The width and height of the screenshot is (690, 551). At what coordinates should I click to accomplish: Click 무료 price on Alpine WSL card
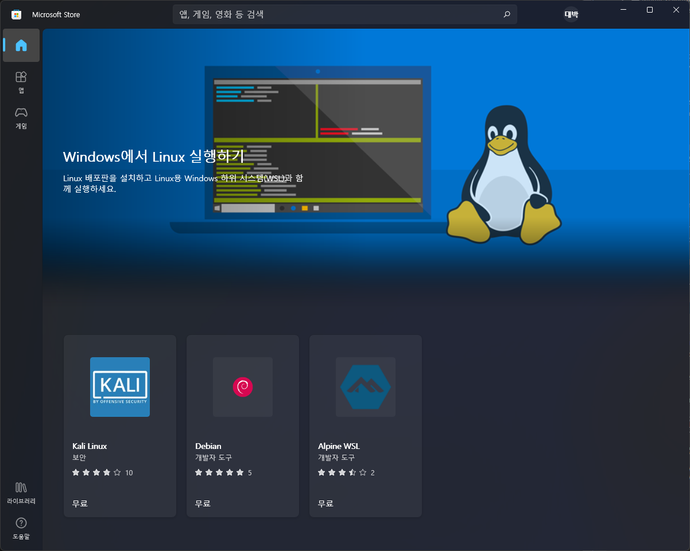[325, 503]
